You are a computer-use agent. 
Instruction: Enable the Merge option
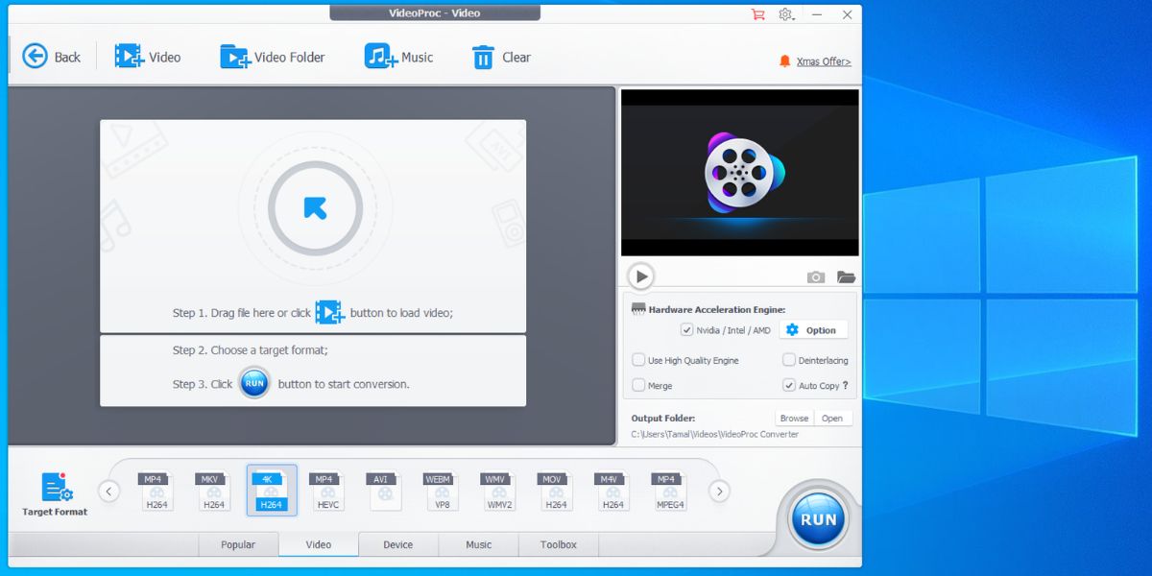pyautogui.click(x=637, y=385)
